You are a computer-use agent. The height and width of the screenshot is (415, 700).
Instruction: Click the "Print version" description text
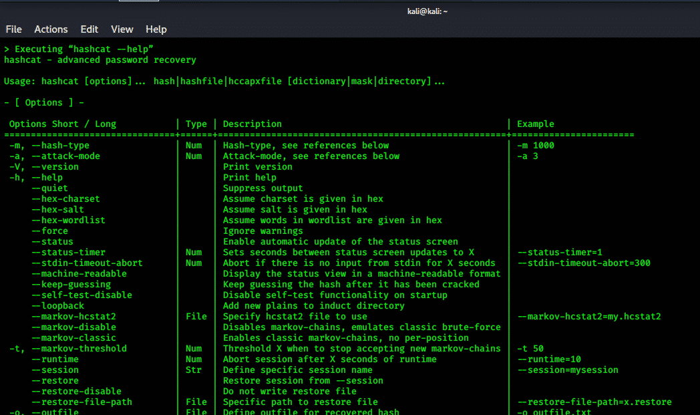pyautogui.click(x=257, y=167)
